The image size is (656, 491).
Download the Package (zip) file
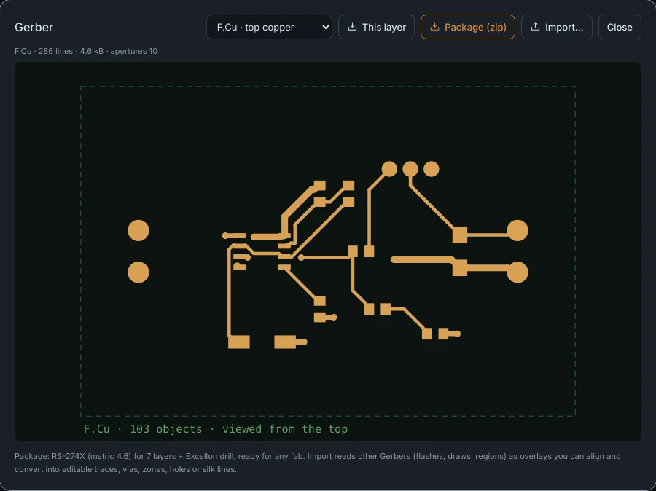point(468,27)
